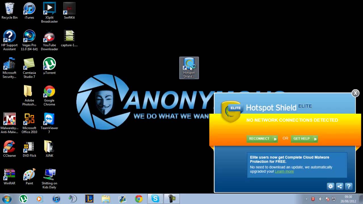Select the capture-1 video file icon

[69, 38]
